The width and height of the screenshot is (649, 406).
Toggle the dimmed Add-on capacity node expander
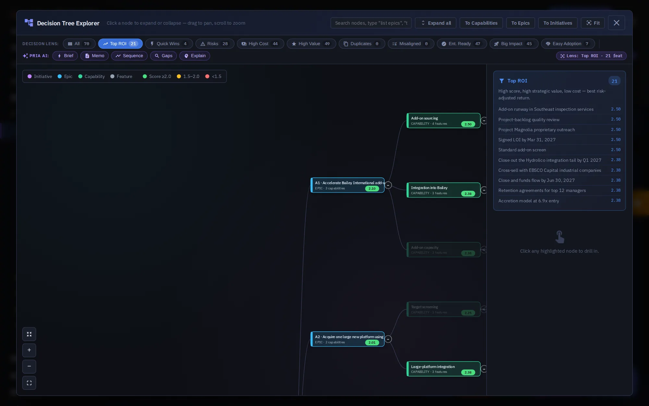click(x=484, y=250)
